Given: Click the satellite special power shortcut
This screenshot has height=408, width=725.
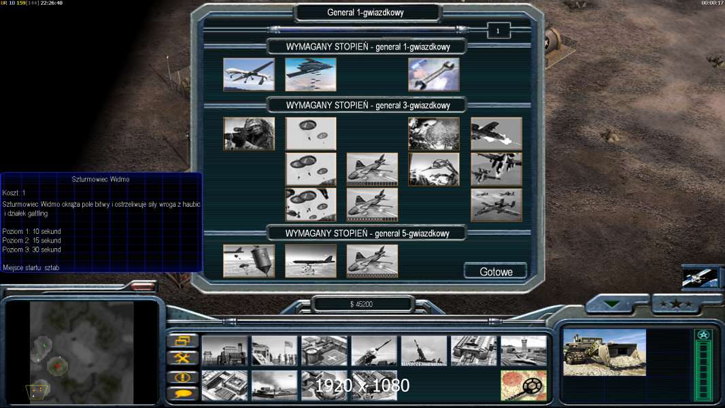Looking at the screenshot, I should [701, 277].
